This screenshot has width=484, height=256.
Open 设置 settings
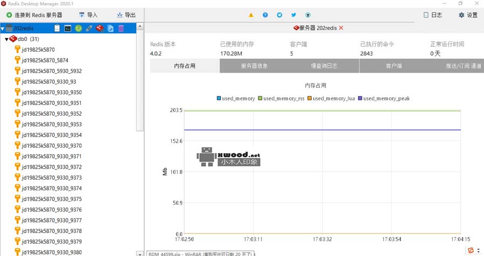pyautogui.click(x=468, y=15)
